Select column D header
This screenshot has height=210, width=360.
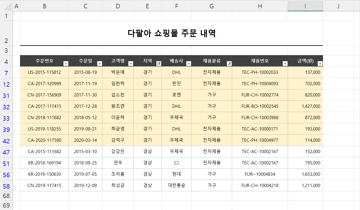pyautogui.click(x=118, y=6)
